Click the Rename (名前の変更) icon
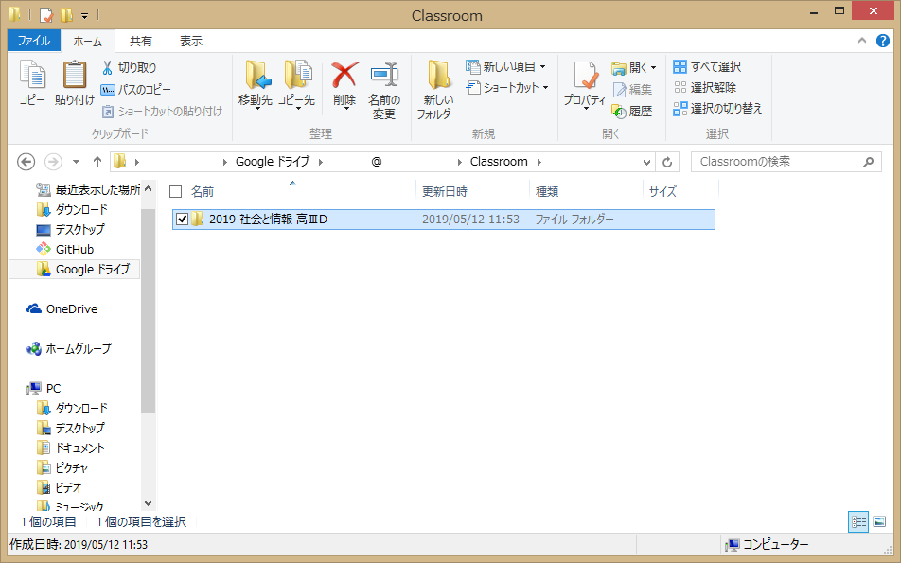This screenshot has width=901, height=563. pos(383,77)
